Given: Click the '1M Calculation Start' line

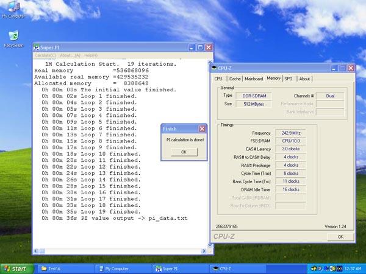Looking at the screenshot, I should tap(110, 64).
